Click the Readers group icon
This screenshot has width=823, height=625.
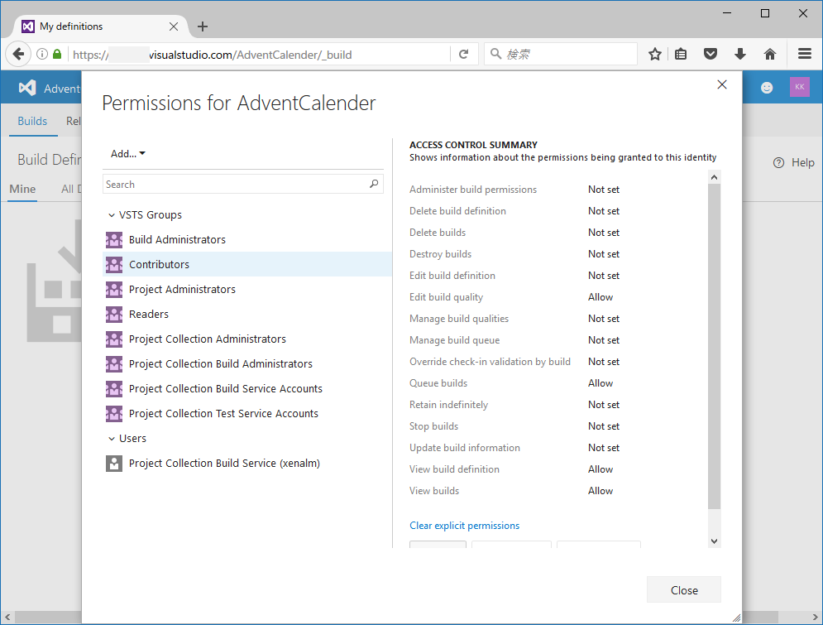click(114, 315)
